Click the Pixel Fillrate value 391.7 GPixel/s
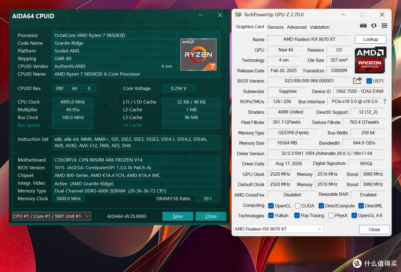The height and width of the screenshot is (272, 401). click(x=286, y=122)
